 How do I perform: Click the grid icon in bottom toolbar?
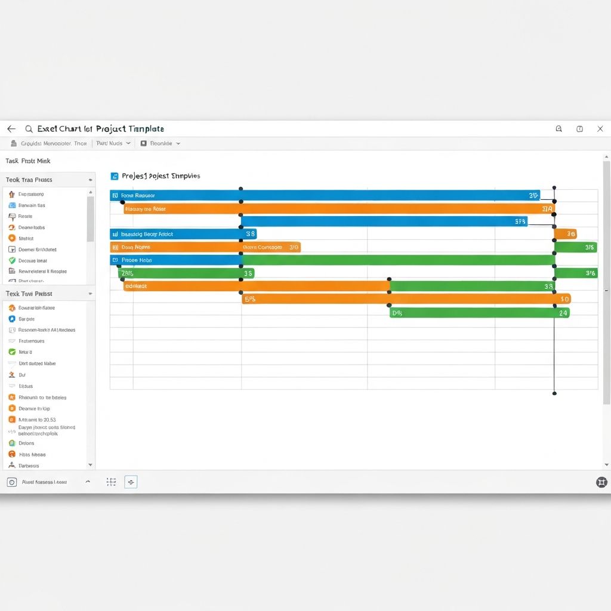[x=111, y=482]
